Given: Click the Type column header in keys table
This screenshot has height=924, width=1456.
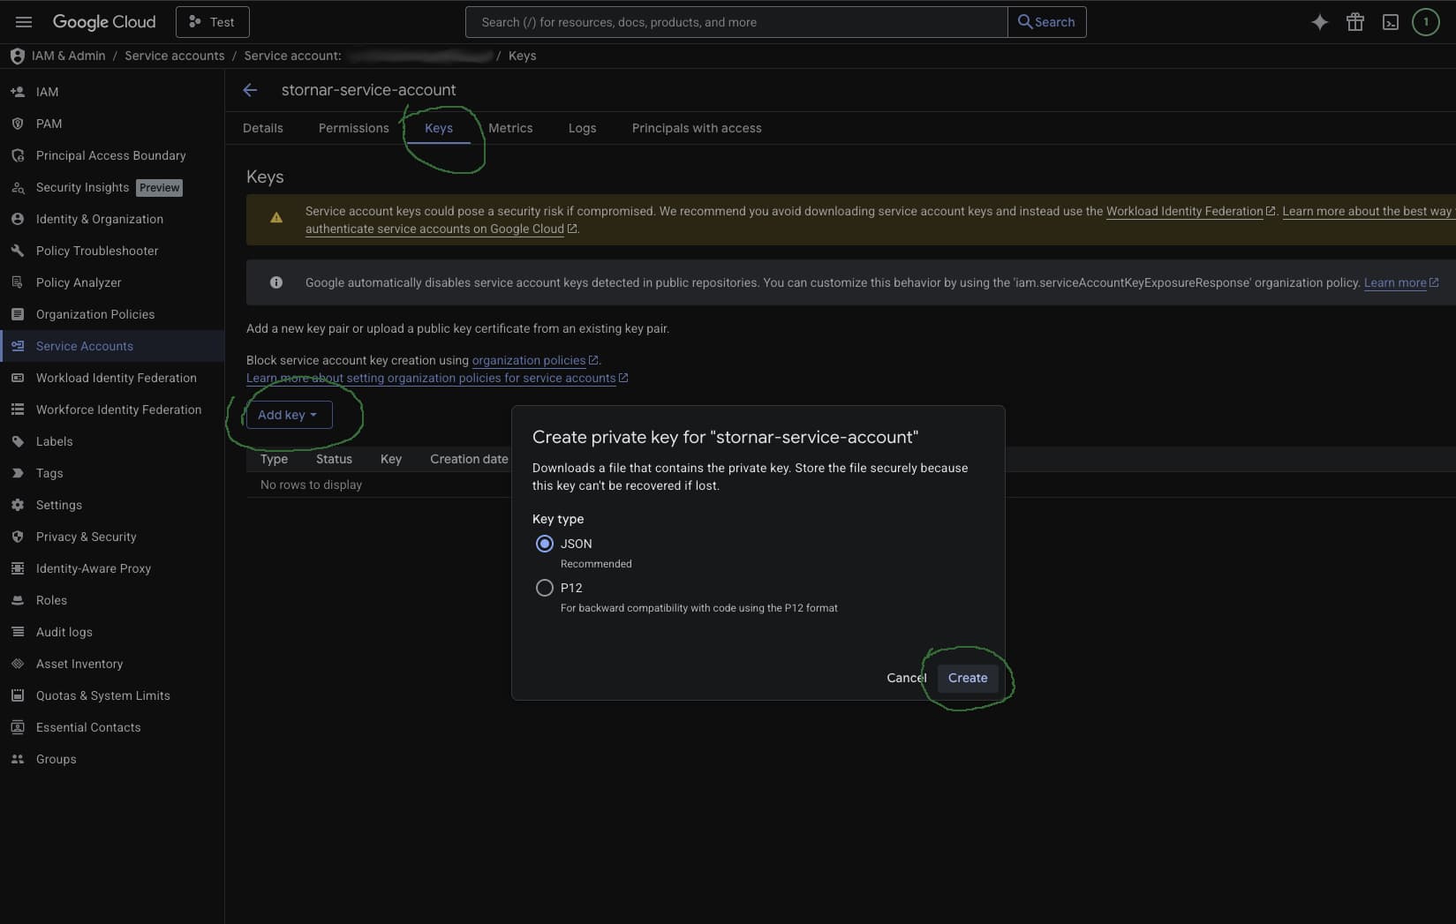Looking at the screenshot, I should pos(274,459).
